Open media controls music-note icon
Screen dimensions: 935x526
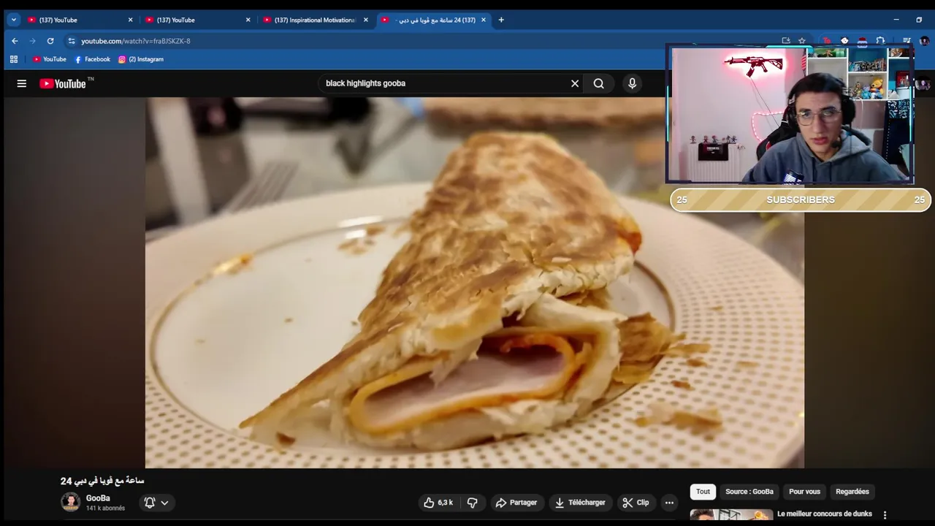pyautogui.click(x=907, y=41)
